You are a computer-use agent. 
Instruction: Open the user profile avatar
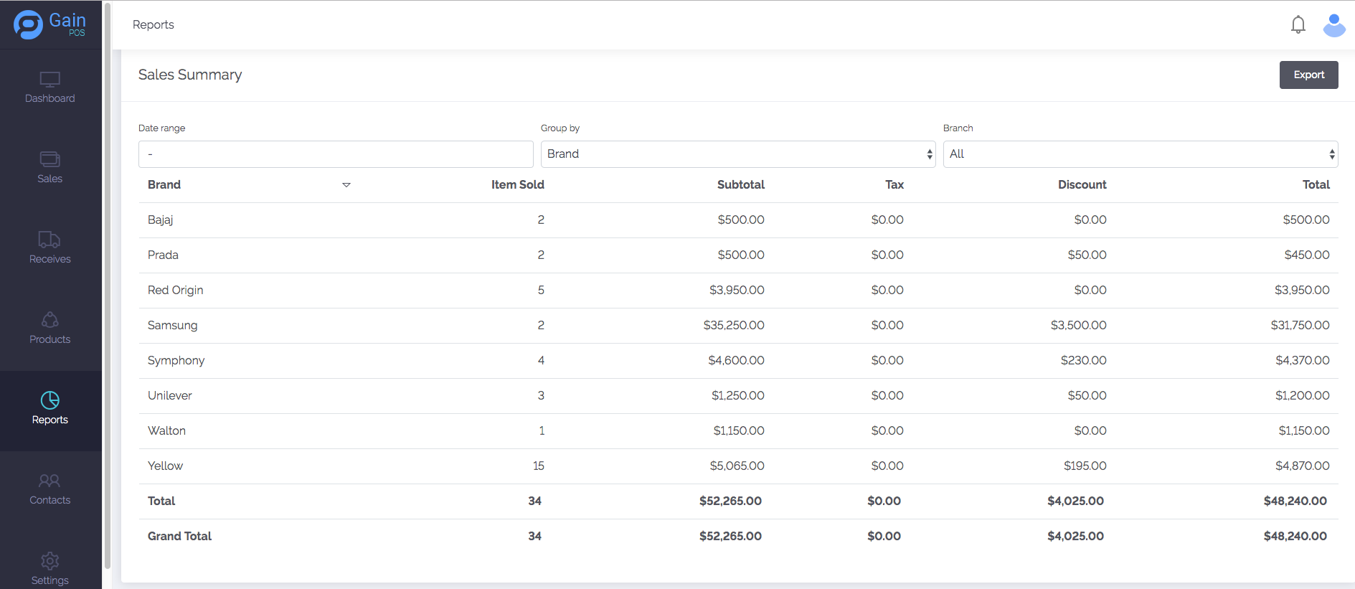(x=1333, y=25)
